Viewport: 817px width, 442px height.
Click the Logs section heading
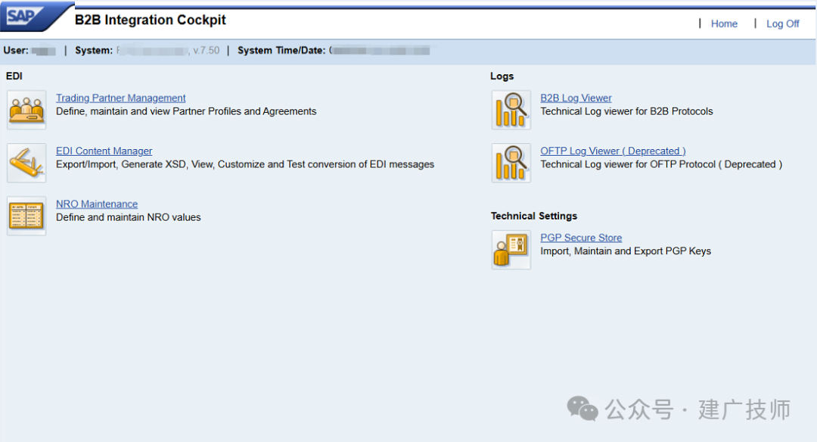click(502, 76)
